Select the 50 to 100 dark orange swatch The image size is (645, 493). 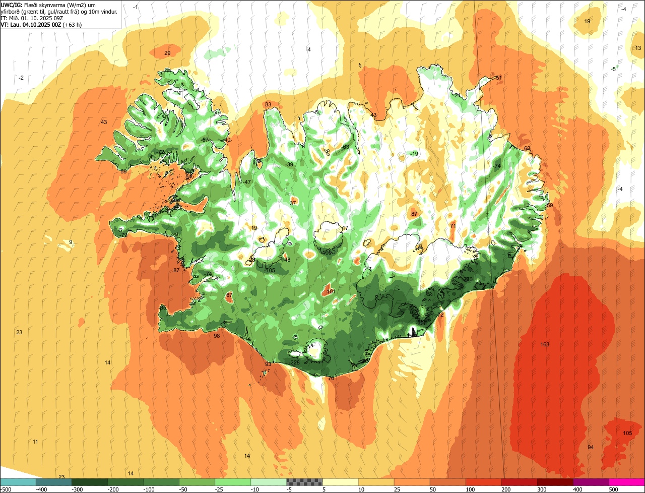pyautogui.click(x=447, y=482)
